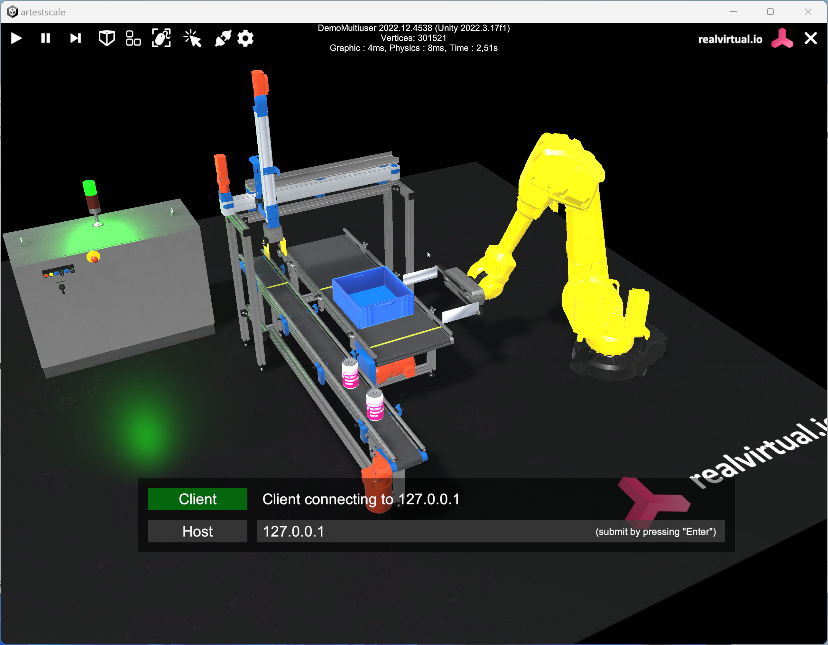
Task: Open the settings gear in toolbar
Action: 246,38
